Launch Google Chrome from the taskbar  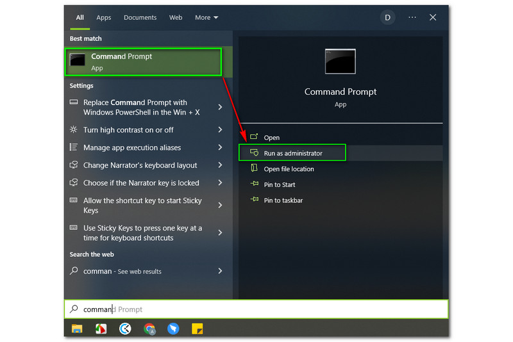pos(149,329)
